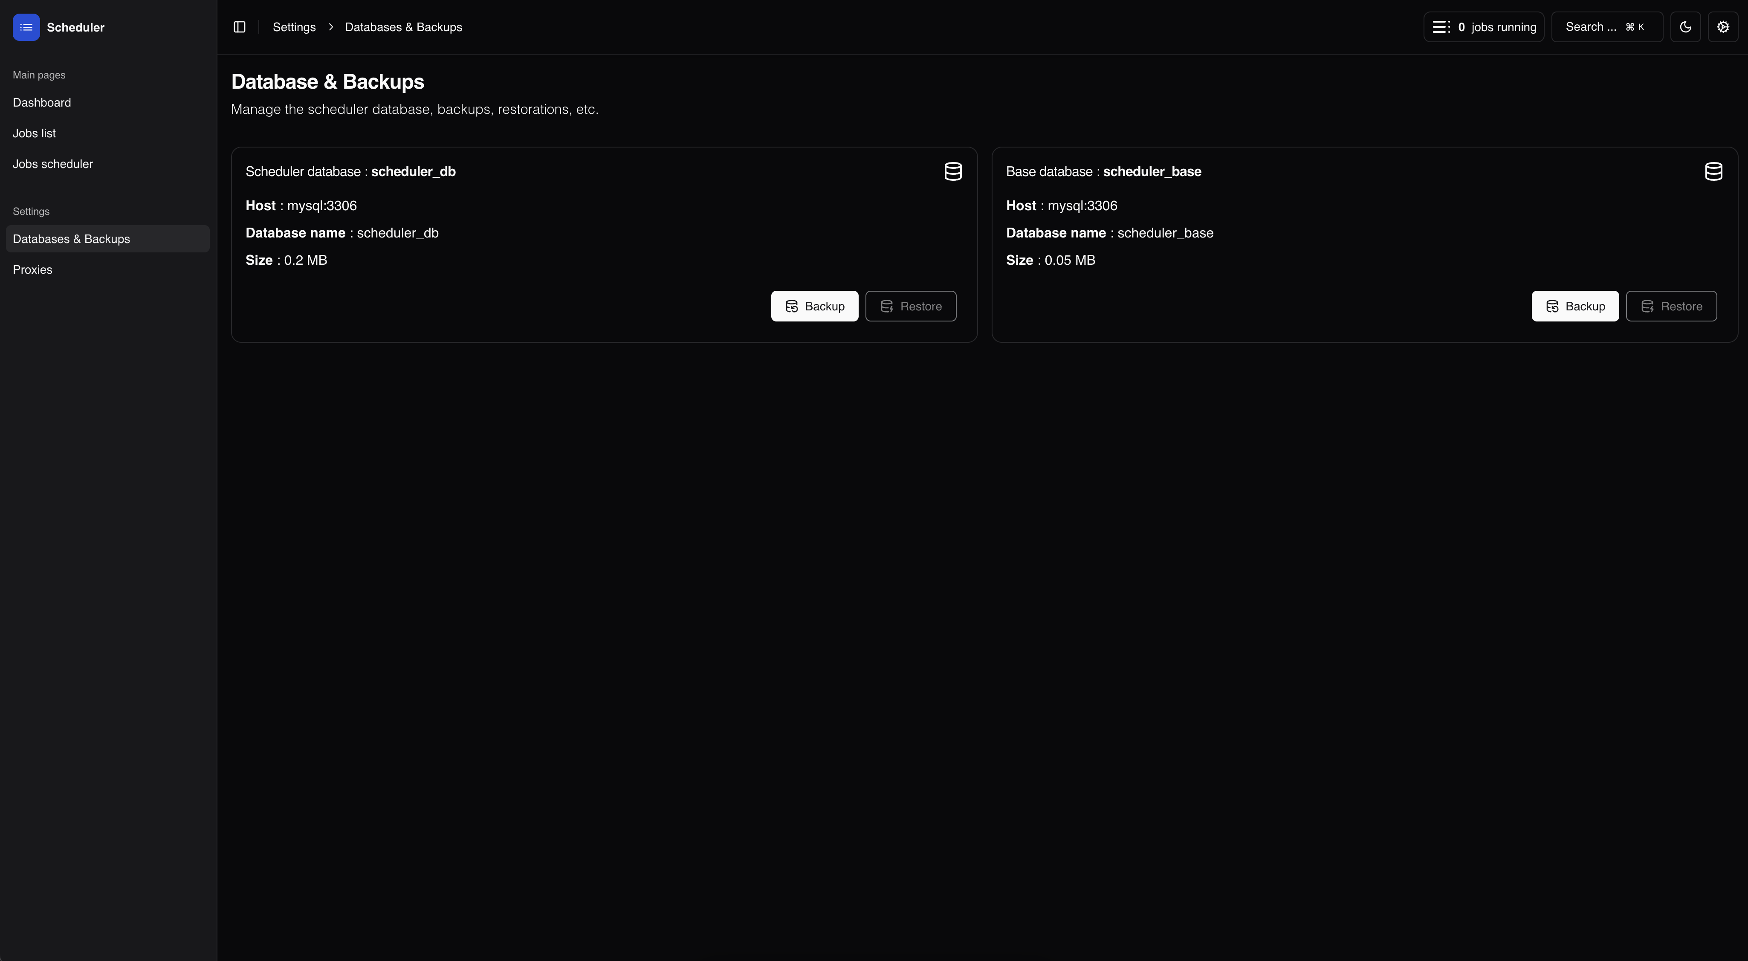Navigate to Jobs scheduler
The height and width of the screenshot is (961, 1748).
click(52, 164)
